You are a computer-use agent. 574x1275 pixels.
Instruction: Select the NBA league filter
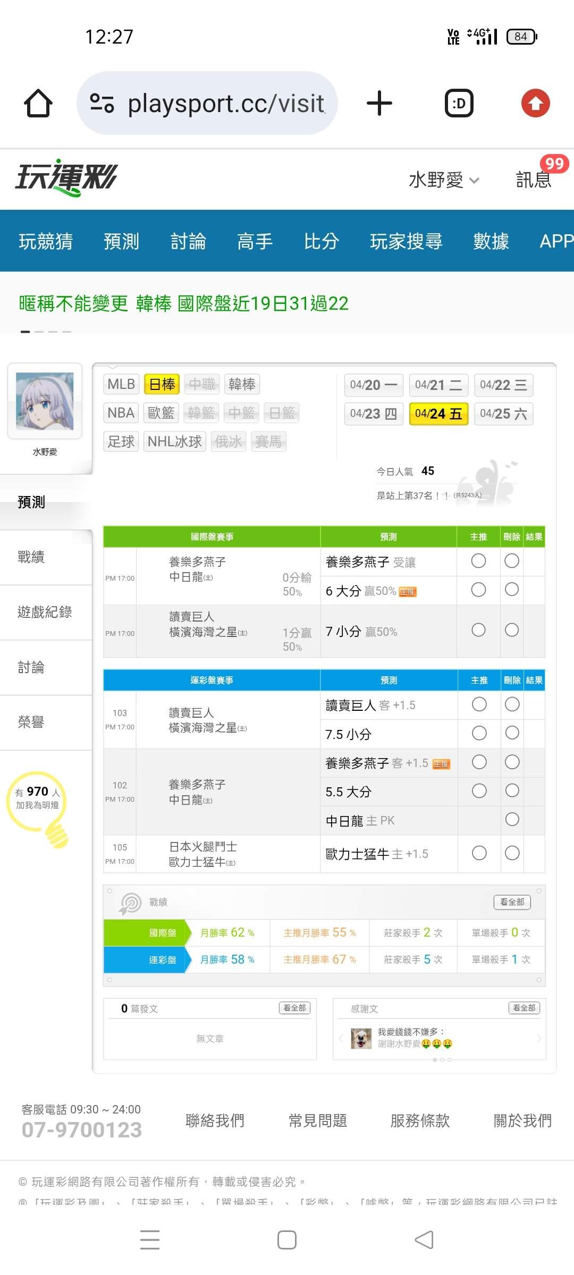(x=121, y=413)
